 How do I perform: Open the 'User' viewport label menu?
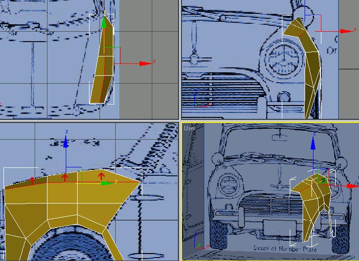pos(189,128)
